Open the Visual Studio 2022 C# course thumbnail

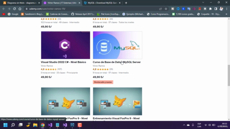coord(65,45)
